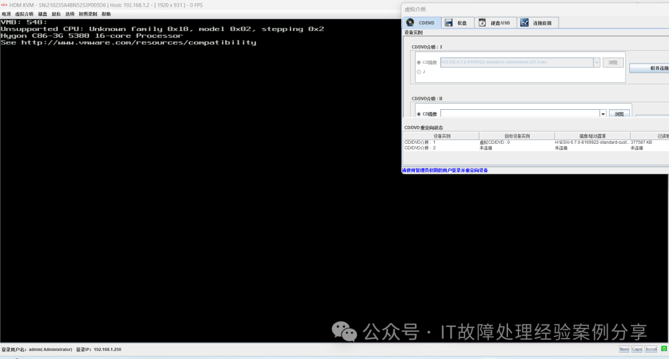669x359 pixels.
Task: Click the 镜像/驱动器源 column header
Action: (592, 136)
